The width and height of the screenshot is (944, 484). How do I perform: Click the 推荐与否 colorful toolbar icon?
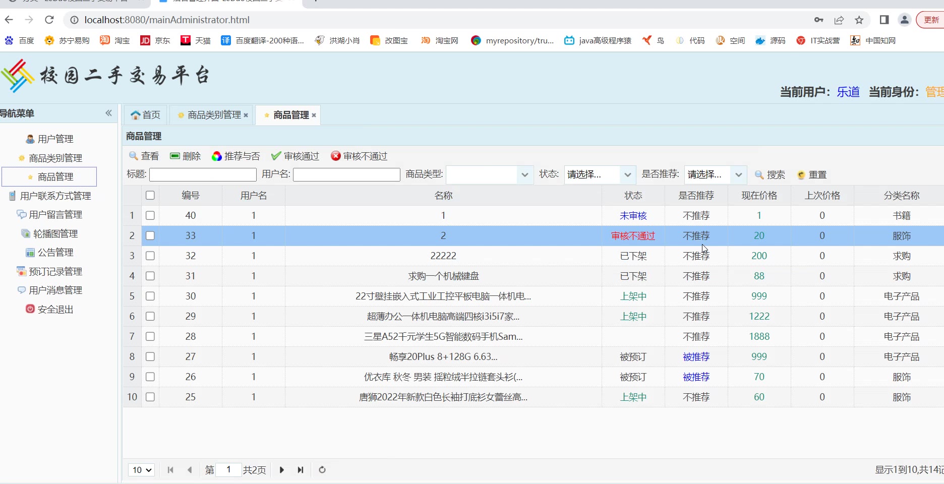click(217, 156)
